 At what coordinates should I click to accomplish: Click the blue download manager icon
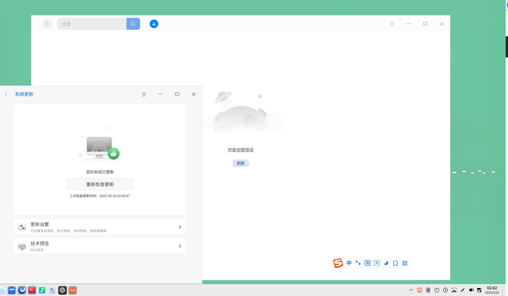[154, 24]
